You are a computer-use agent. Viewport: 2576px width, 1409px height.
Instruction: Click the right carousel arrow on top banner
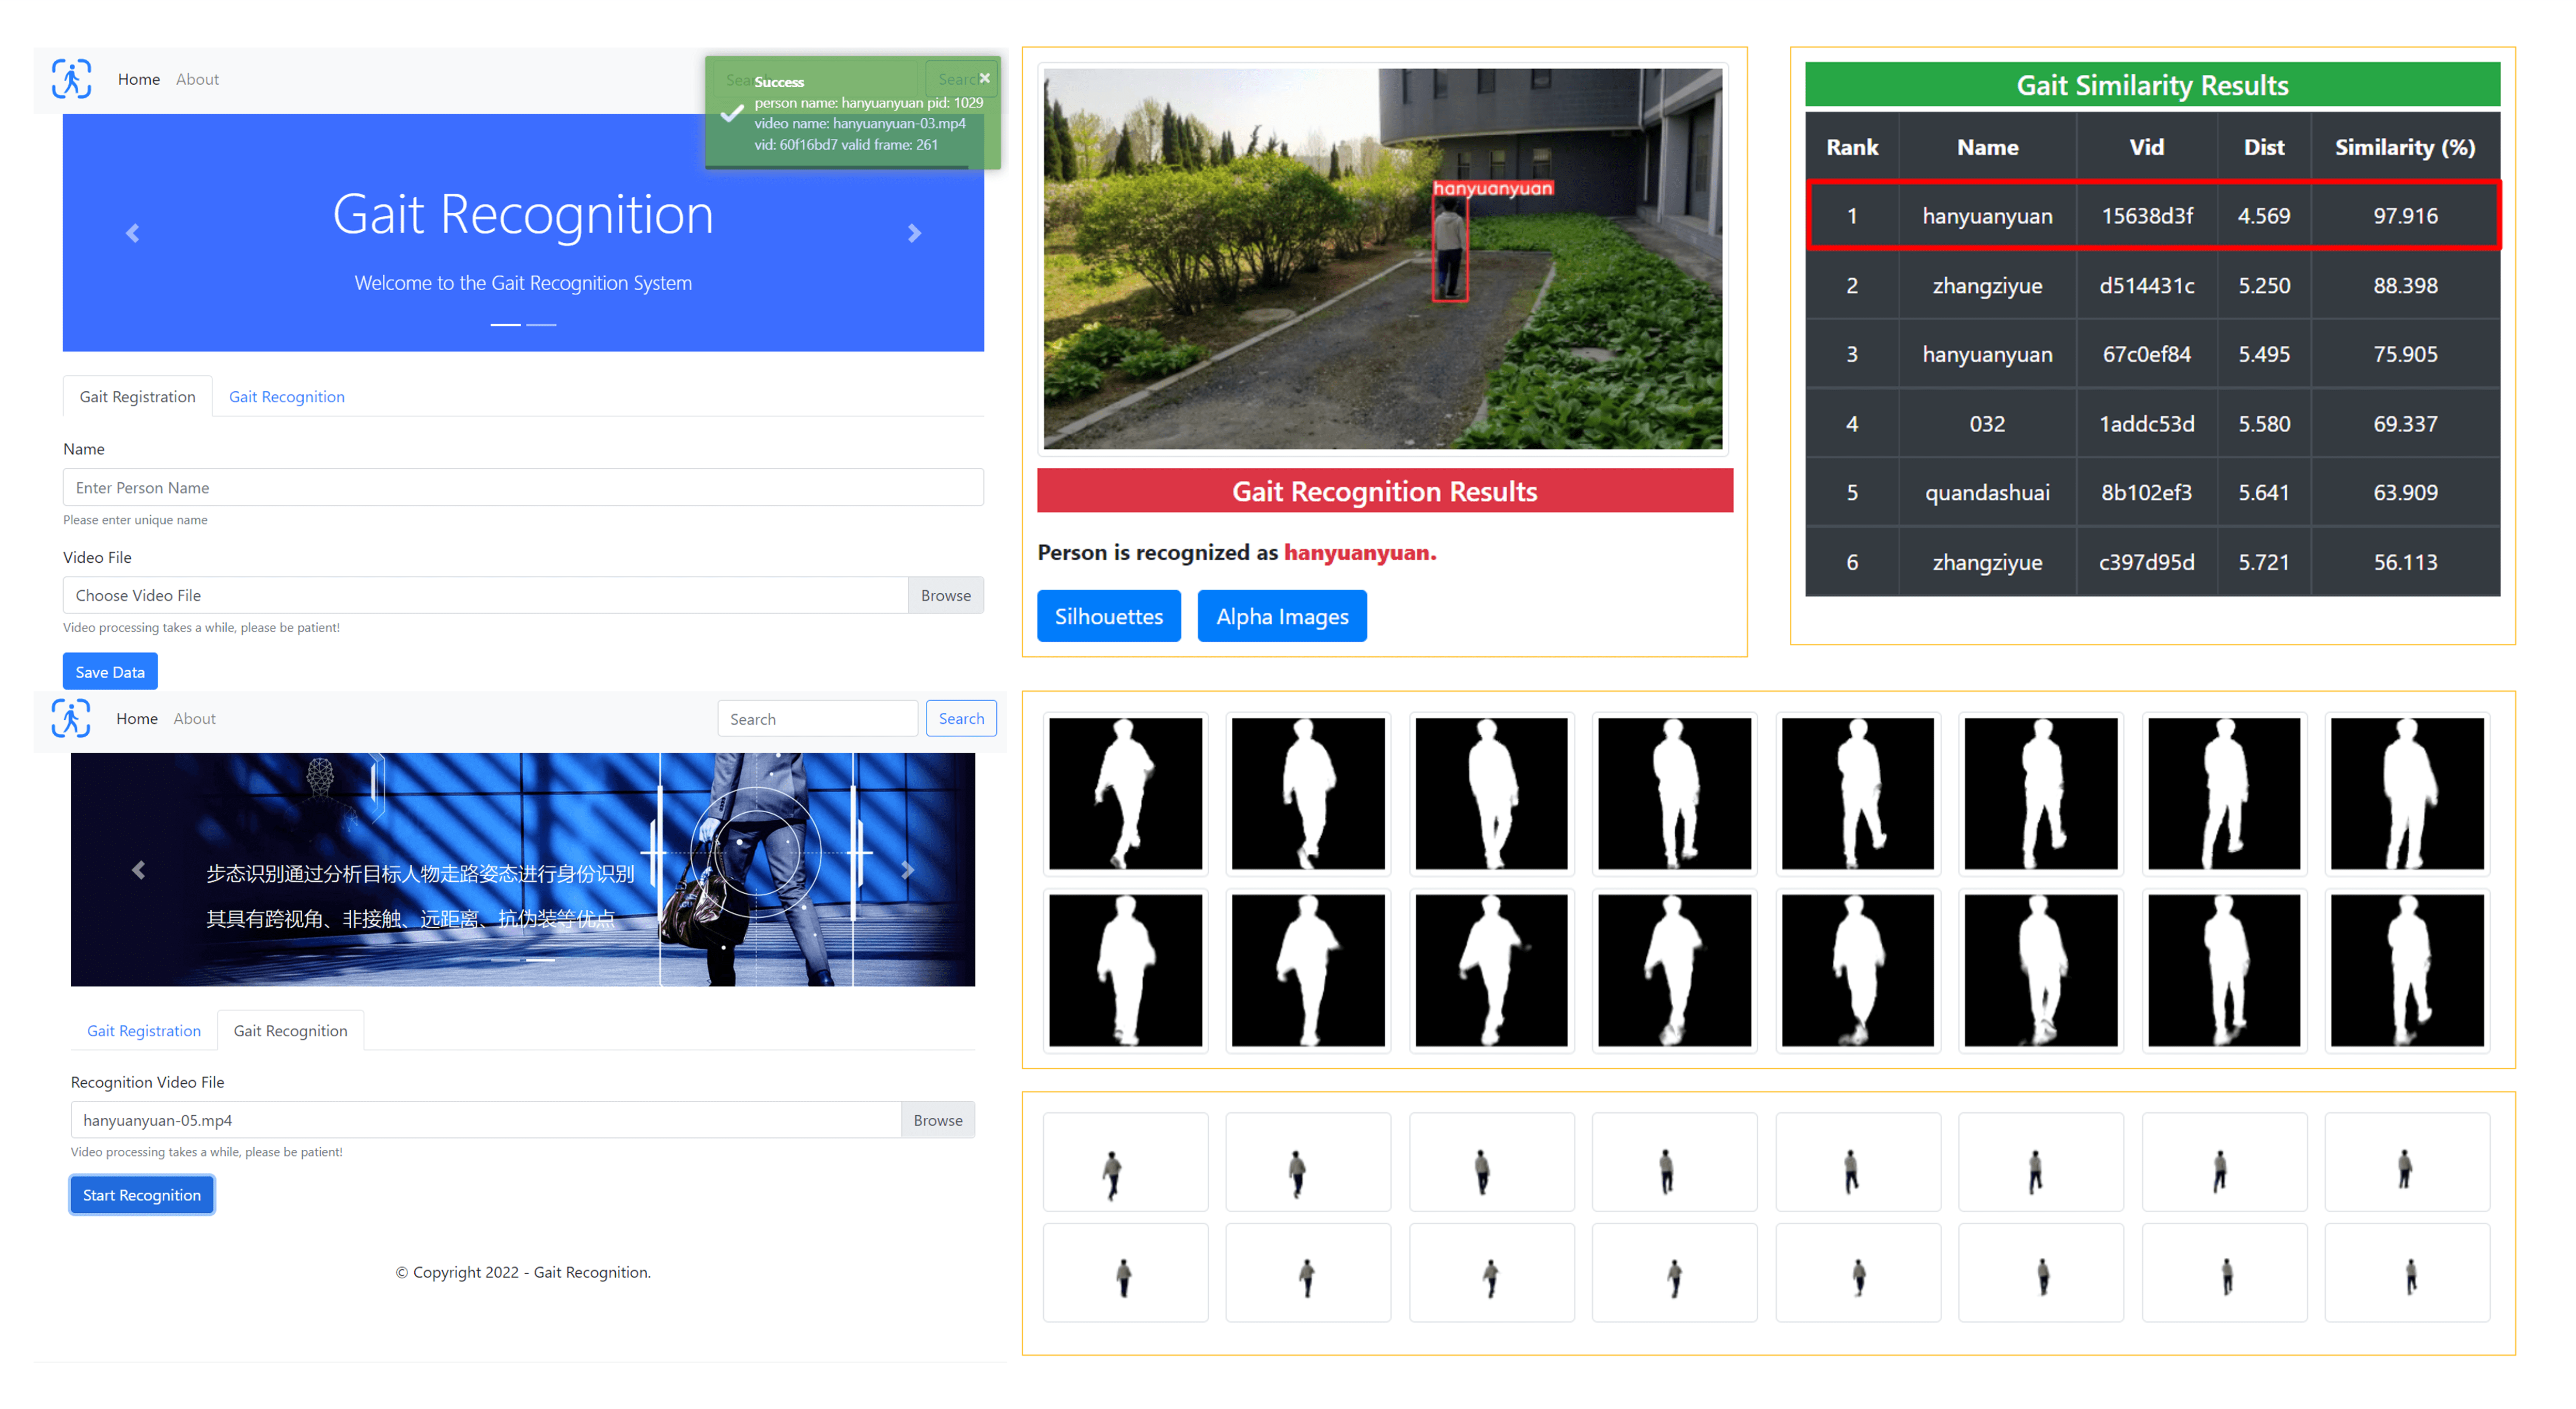click(x=915, y=234)
